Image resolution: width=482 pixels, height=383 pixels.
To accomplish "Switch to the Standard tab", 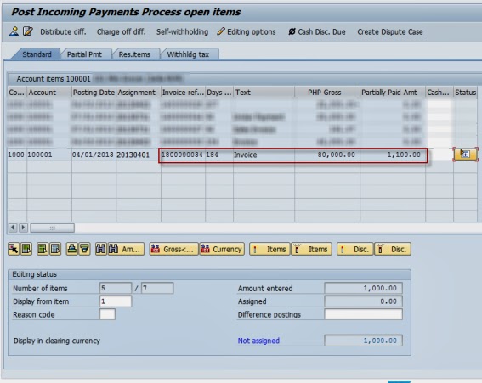I will (37, 54).
